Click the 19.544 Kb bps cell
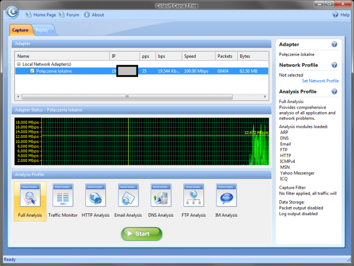 169,71
